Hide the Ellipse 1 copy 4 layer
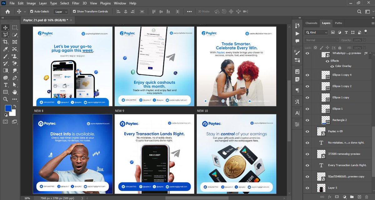375x200 pixels. pyautogui.click(x=307, y=75)
